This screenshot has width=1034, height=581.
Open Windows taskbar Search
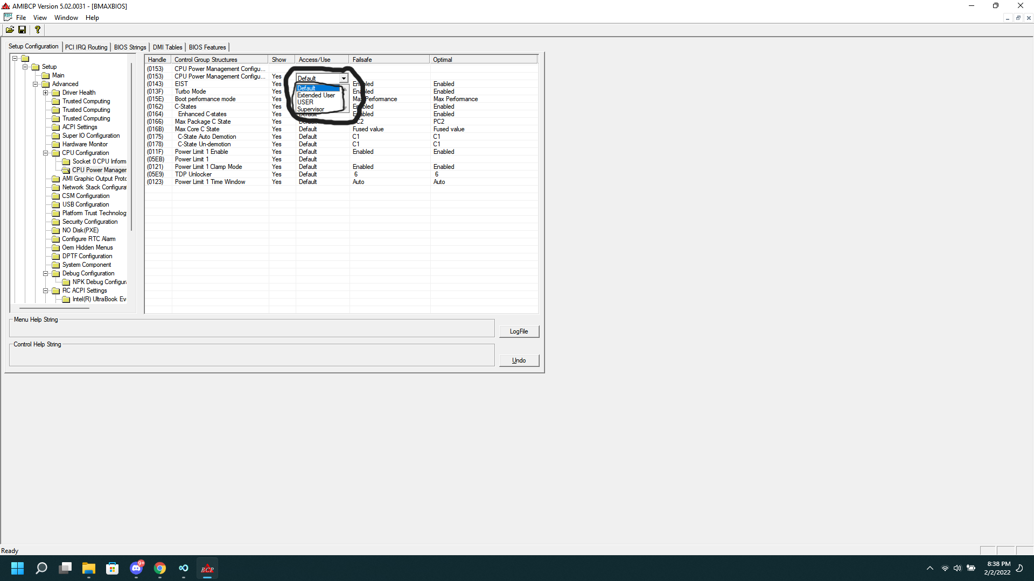tap(41, 568)
